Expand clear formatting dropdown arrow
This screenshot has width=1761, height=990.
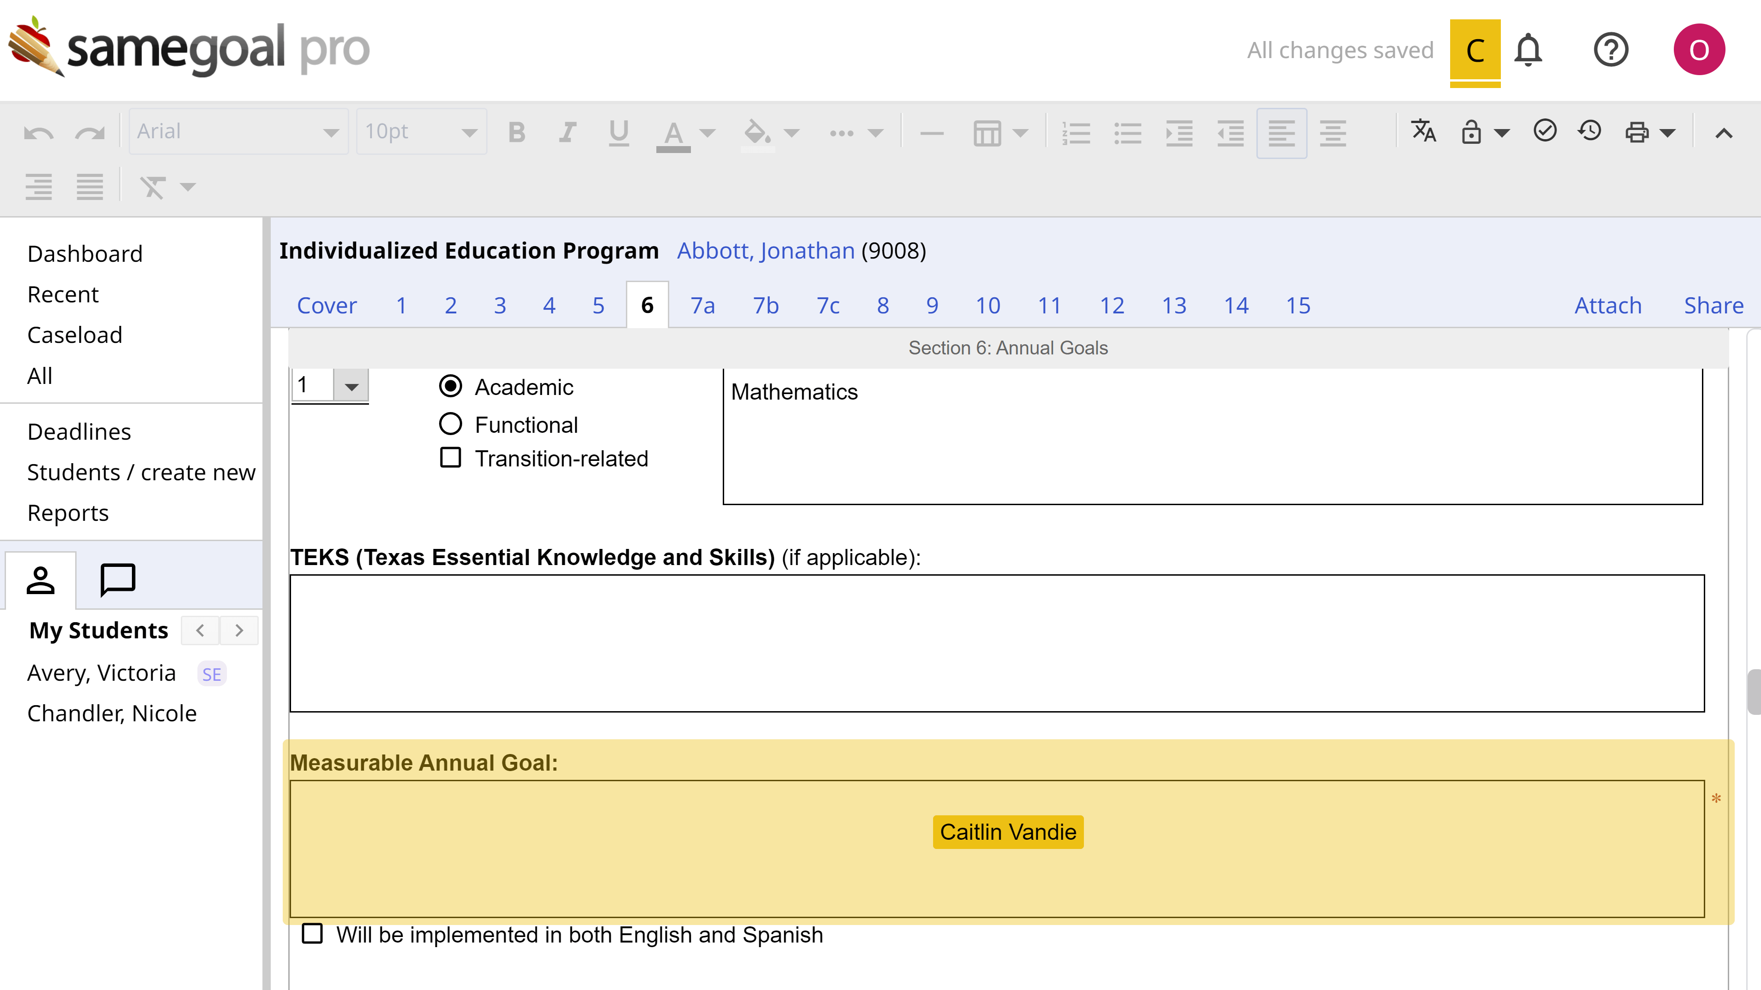[x=187, y=187]
